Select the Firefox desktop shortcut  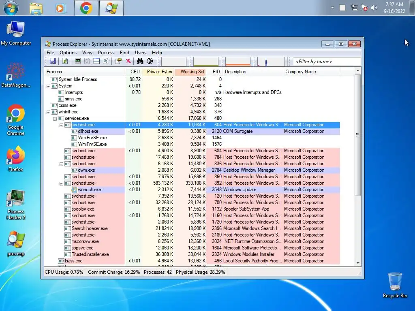pyautogui.click(x=16, y=159)
